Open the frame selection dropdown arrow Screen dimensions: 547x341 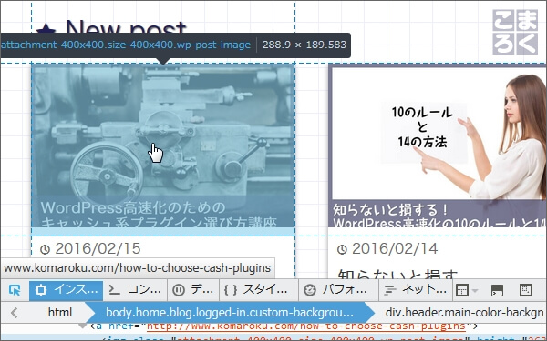coord(474,290)
